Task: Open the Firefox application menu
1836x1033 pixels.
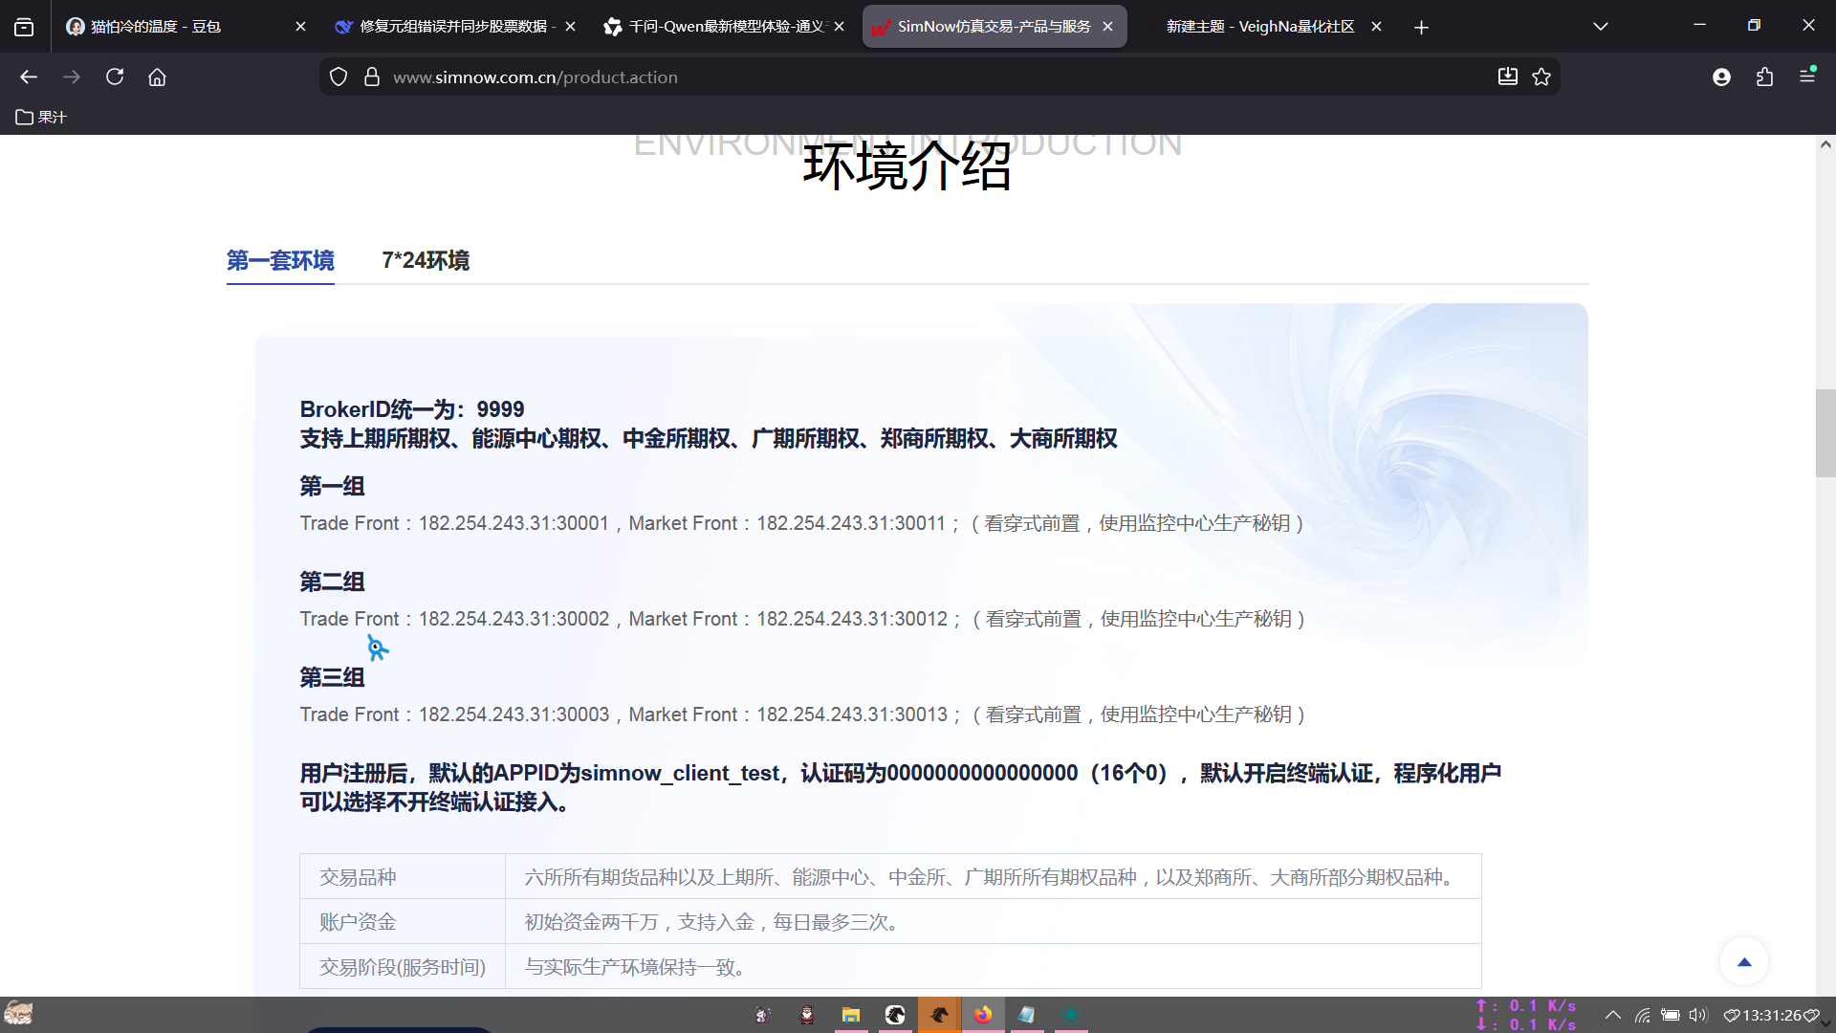Action: [1806, 77]
